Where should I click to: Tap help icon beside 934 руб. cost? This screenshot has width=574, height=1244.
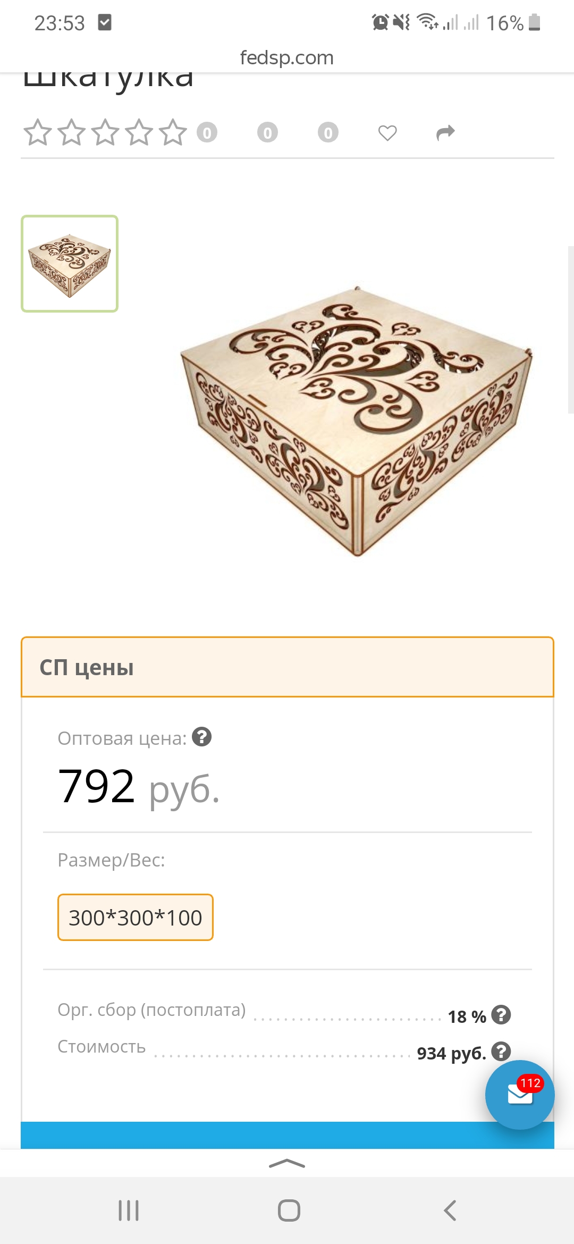coord(501,1052)
